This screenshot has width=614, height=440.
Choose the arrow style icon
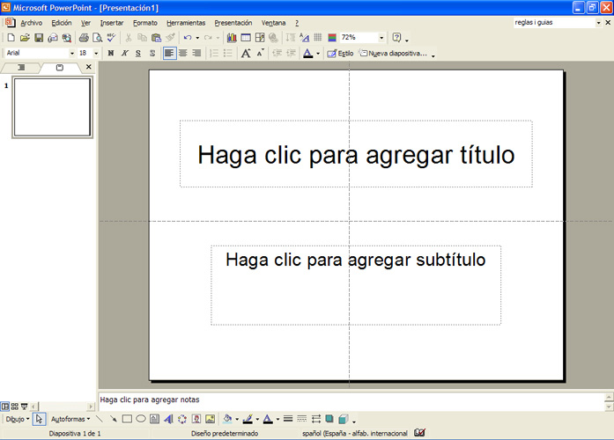click(315, 419)
